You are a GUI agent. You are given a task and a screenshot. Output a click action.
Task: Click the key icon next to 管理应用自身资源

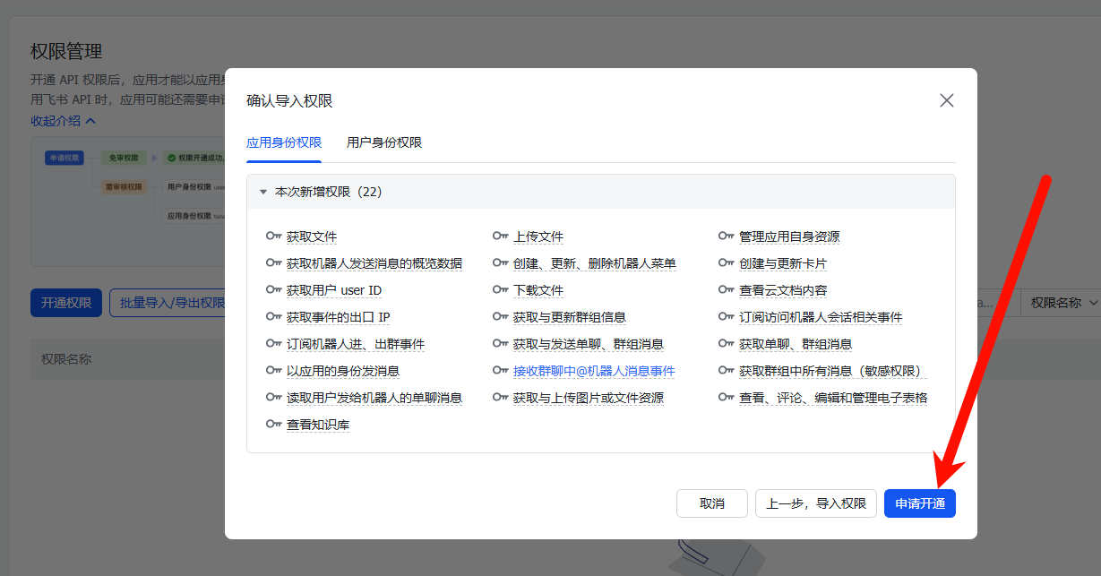pos(727,236)
